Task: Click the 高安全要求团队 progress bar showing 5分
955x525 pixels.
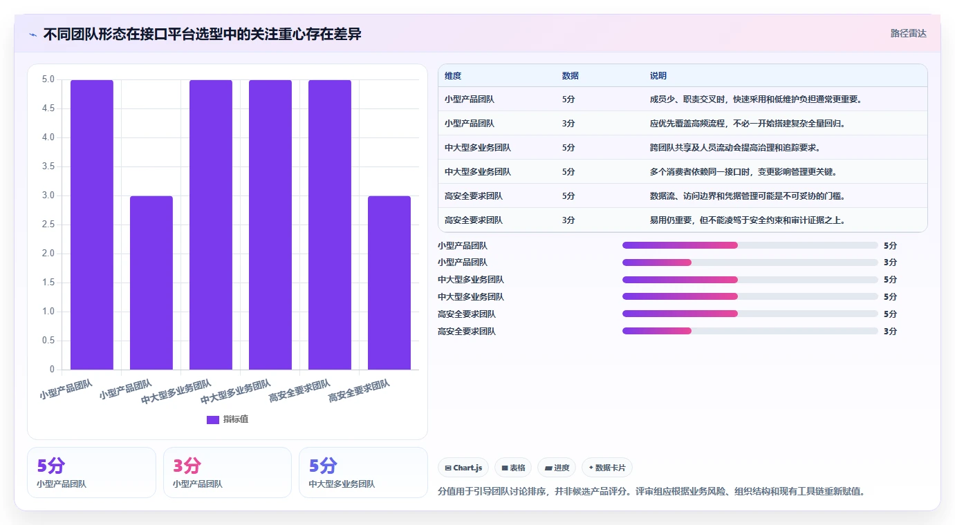Action: coord(750,314)
